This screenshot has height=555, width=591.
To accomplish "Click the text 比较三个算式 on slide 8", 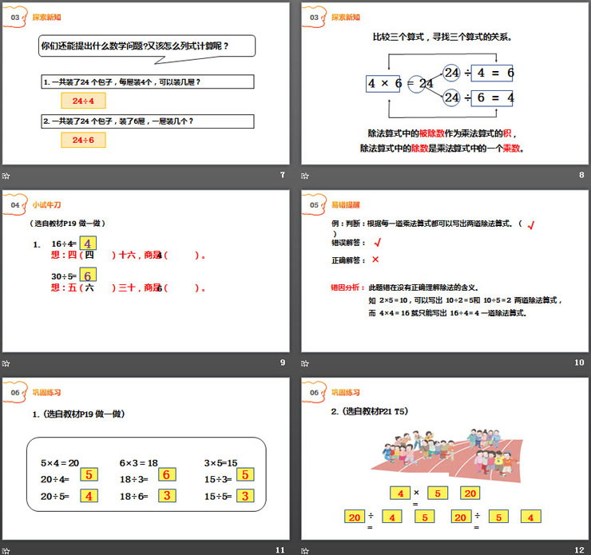I will pyautogui.click(x=399, y=37).
